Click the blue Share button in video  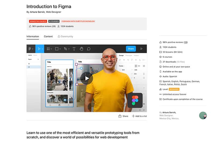pos(131,49)
